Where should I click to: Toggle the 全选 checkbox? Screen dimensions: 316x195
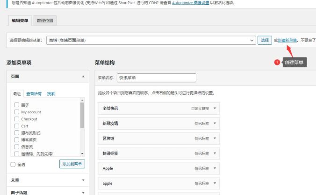(13, 164)
